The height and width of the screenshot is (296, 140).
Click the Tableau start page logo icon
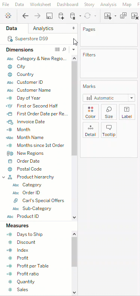click(8, 16)
